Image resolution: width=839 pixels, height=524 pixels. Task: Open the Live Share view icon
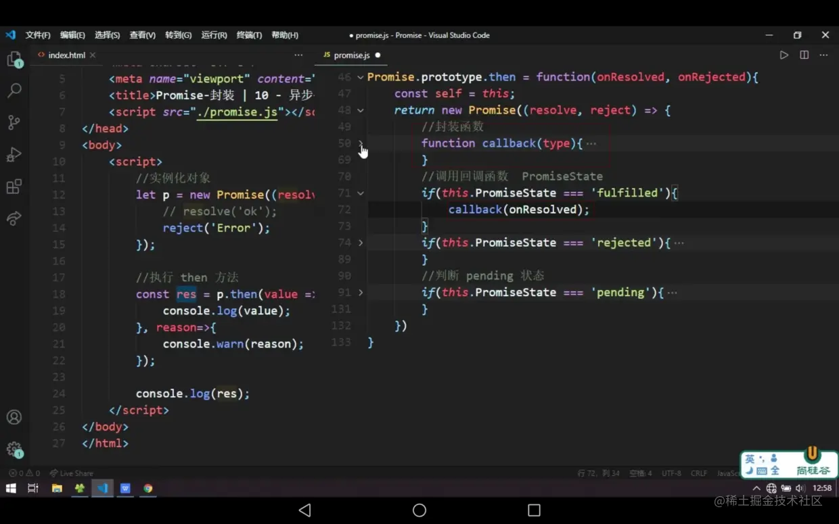[14, 218]
